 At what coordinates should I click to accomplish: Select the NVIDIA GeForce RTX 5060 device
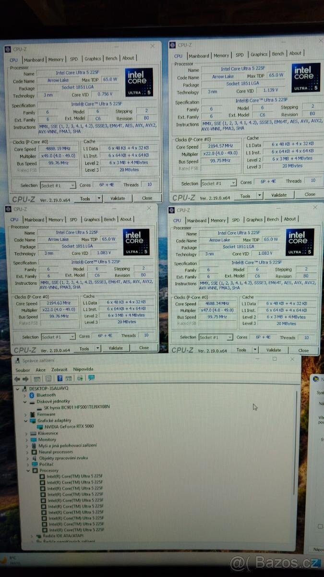click(x=69, y=426)
